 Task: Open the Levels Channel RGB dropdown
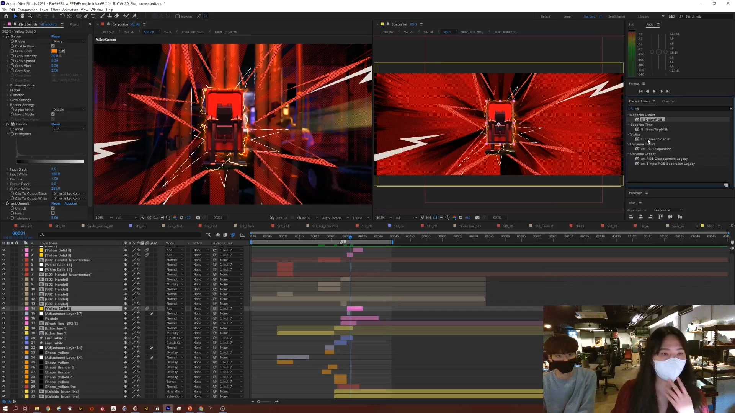click(69, 129)
